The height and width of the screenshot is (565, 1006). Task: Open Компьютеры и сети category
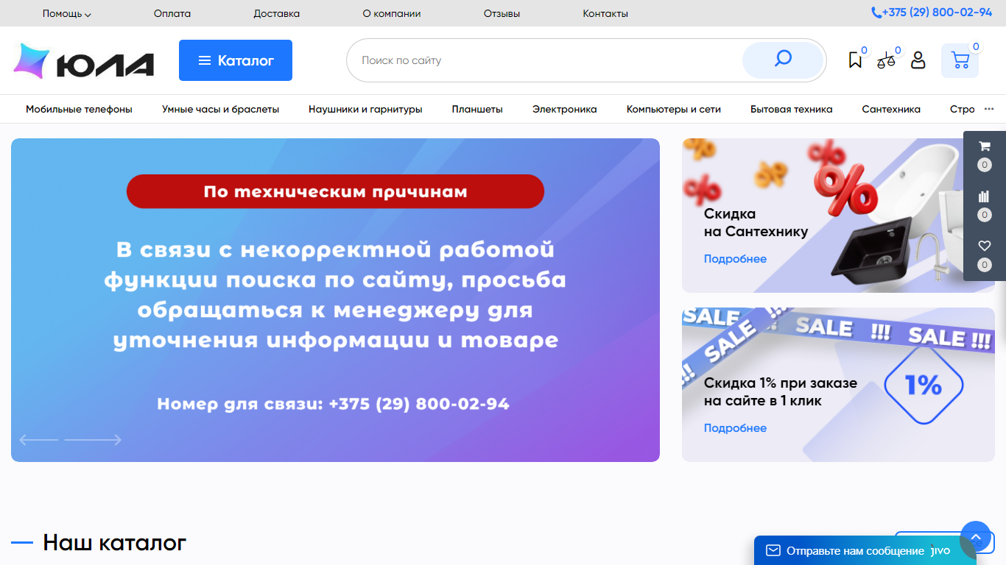(x=674, y=109)
